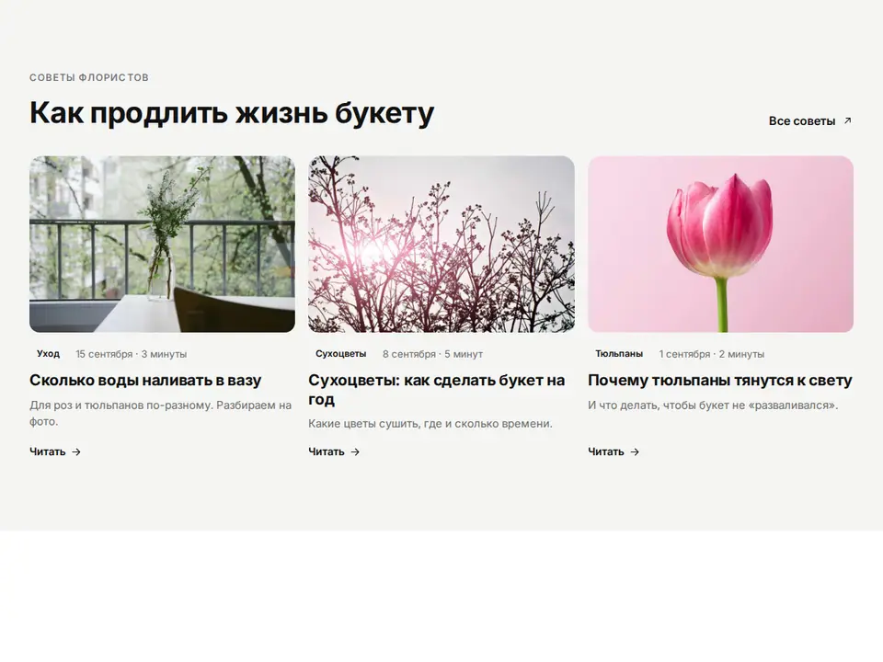Open article 'Сухоцветы: как сделать букет на год'
Image resolution: width=883 pixels, height=662 pixels.
click(436, 390)
